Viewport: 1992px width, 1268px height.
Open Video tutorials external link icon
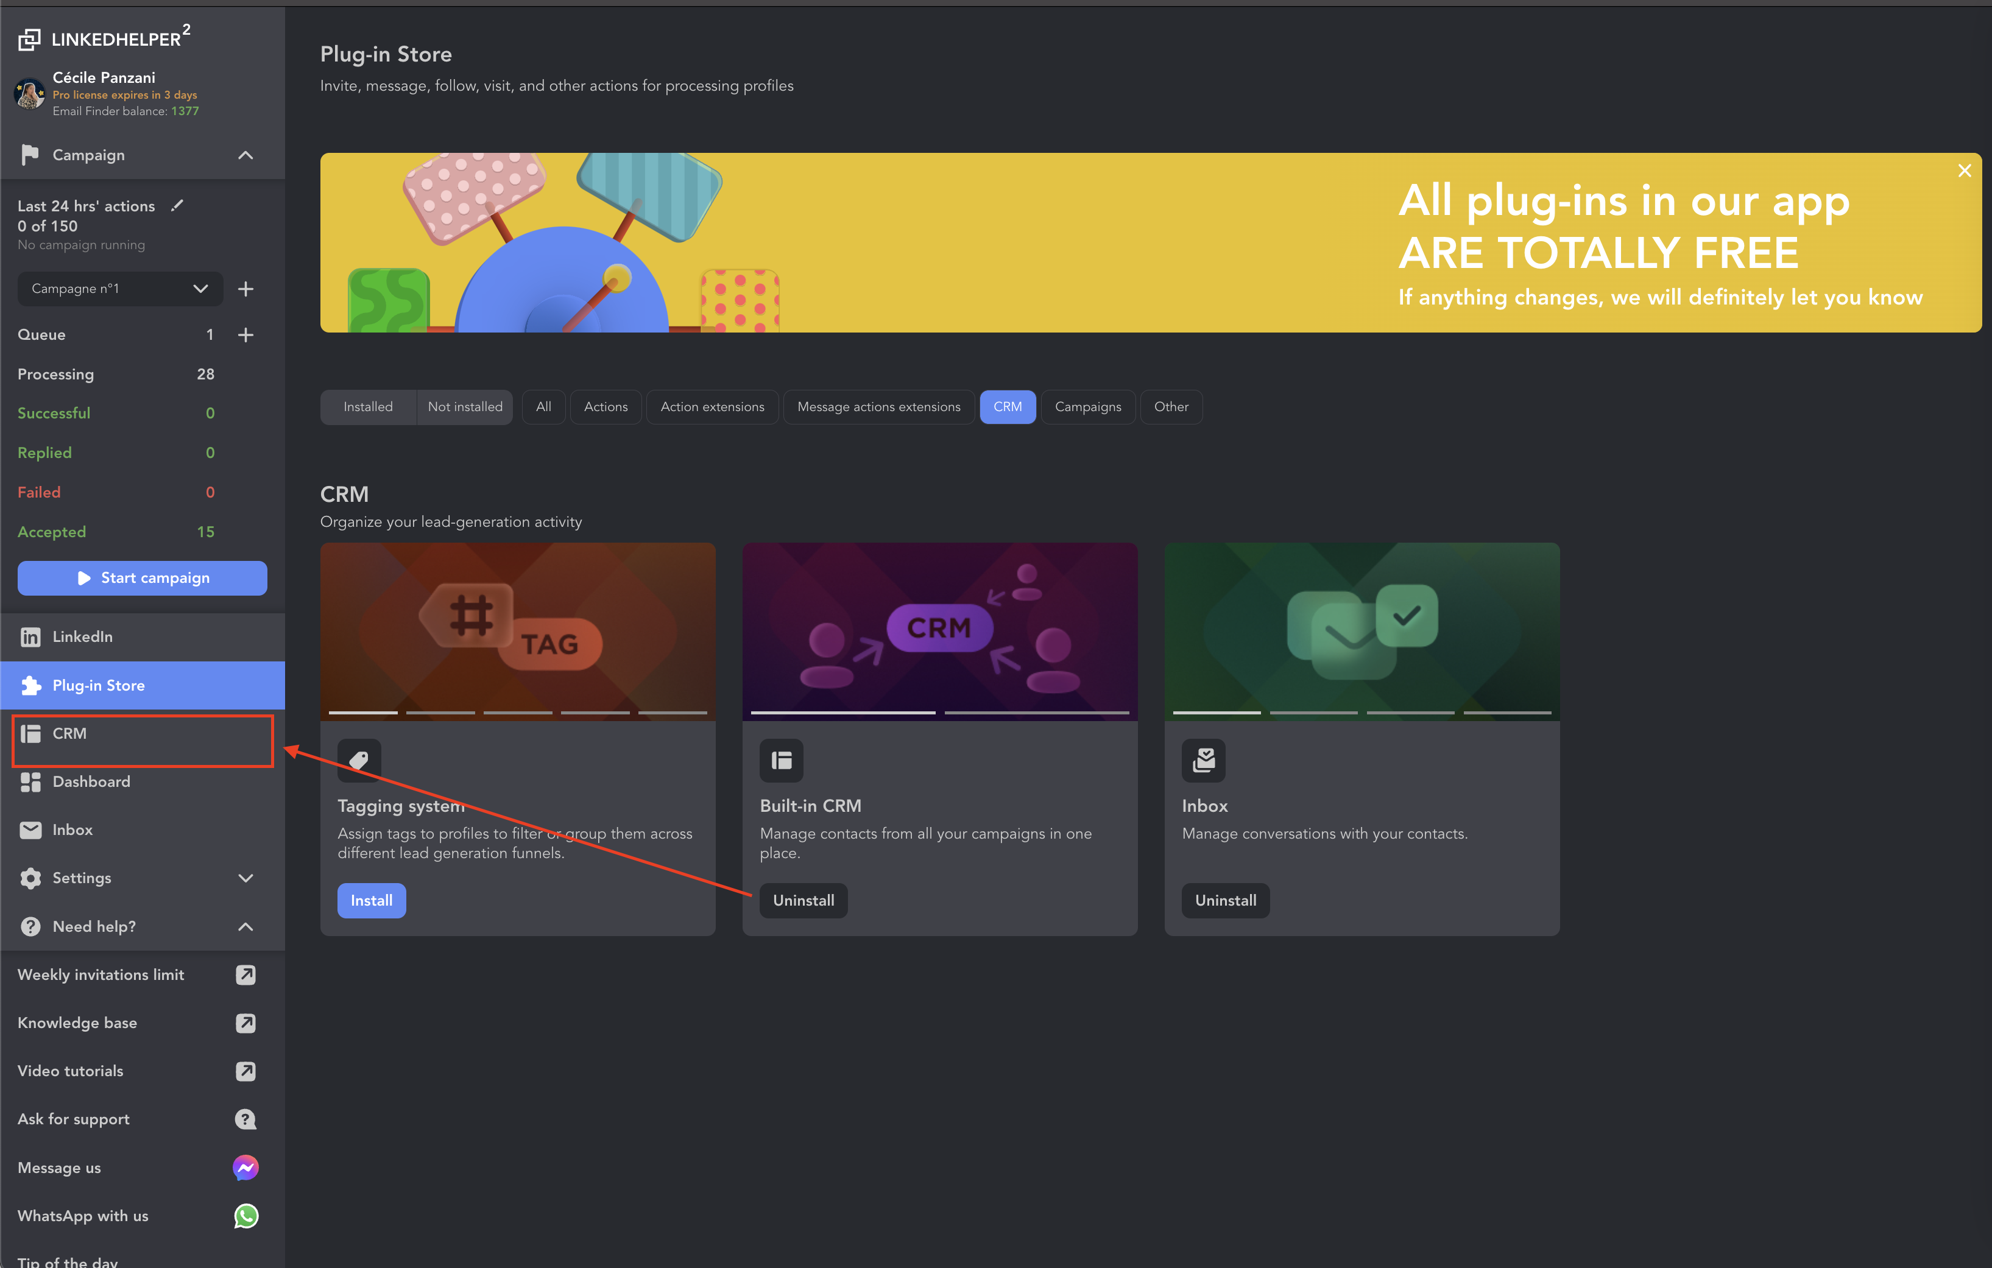(245, 1070)
